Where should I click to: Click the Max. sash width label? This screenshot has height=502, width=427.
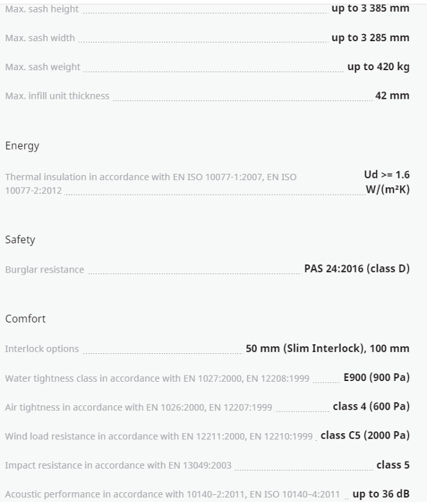click(40, 38)
